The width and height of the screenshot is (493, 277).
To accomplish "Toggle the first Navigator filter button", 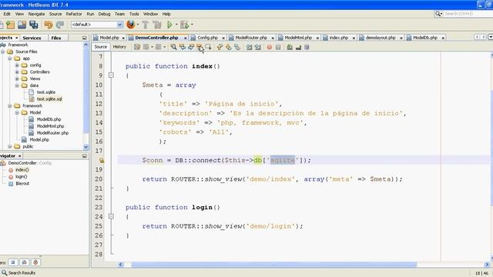I will click(x=13, y=262).
